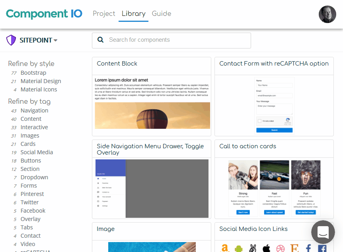This screenshot has height=252, width=343.
Task: Click the search magnifier icon
Action: (x=101, y=40)
